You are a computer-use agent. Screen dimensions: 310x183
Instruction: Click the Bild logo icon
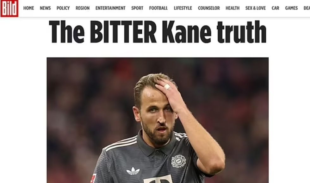click(x=9, y=8)
